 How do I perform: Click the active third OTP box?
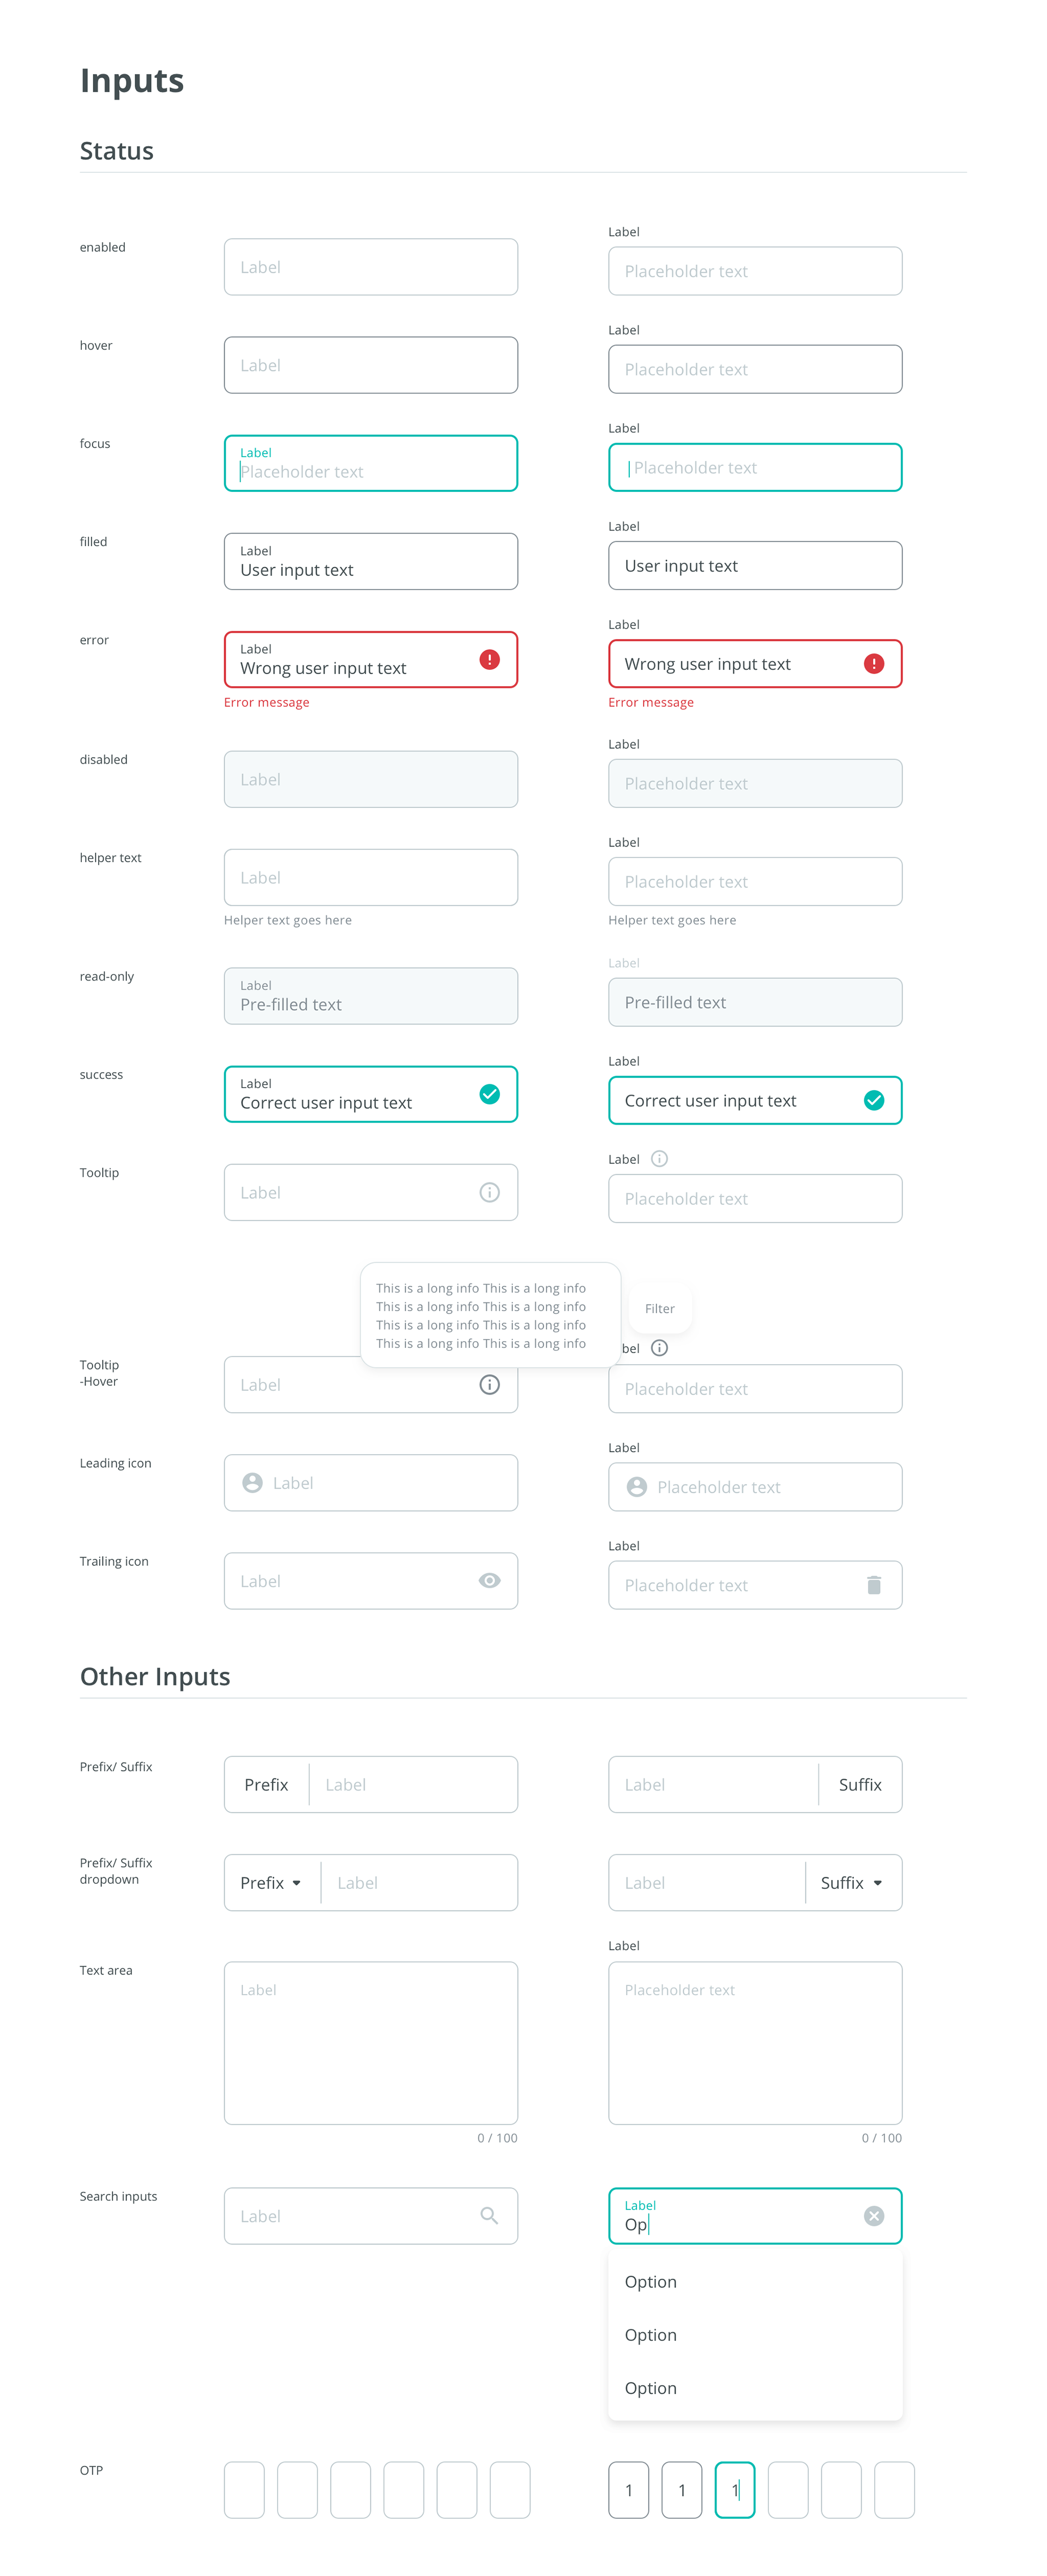pos(734,2489)
